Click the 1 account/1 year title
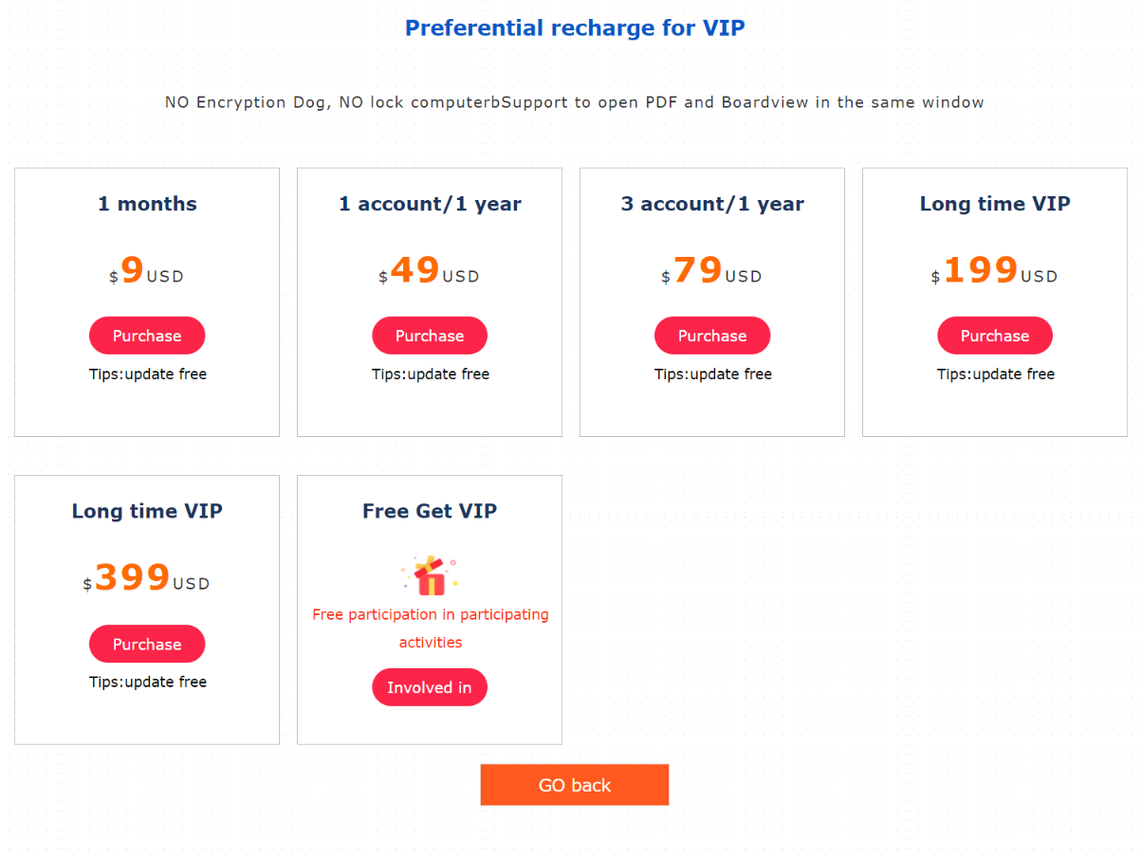1142x856 pixels. click(x=430, y=204)
